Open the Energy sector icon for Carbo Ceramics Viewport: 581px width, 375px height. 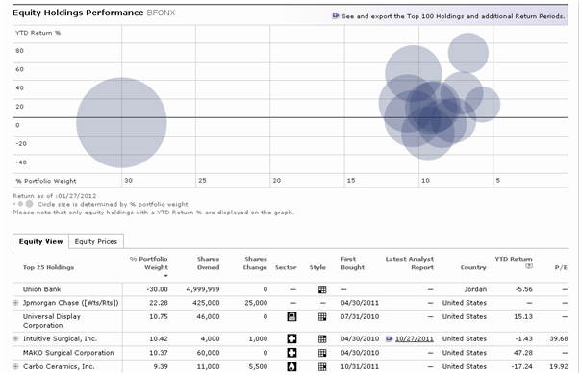(x=291, y=367)
